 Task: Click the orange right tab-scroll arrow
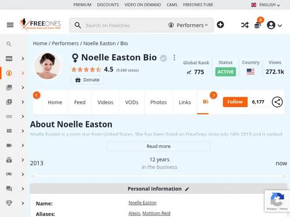[x=213, y=95]
